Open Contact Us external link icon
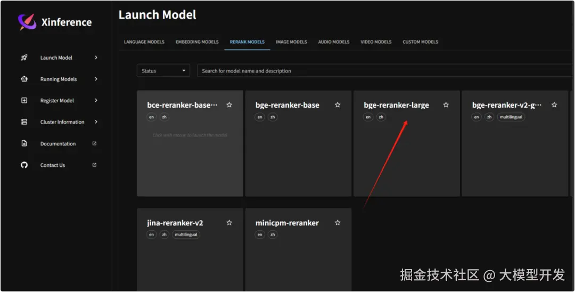Screen dimensions: 575x292 point(94,165)
